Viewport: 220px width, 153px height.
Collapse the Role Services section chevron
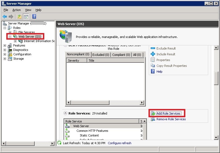65,113
